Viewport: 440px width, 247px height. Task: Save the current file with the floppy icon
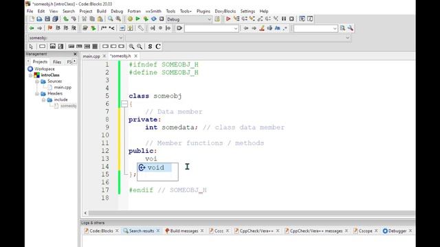(x=47, y=19)
